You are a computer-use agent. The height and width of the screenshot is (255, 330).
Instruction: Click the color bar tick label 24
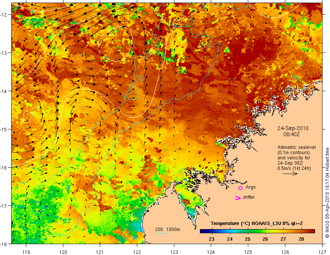(x=230, y=239)
